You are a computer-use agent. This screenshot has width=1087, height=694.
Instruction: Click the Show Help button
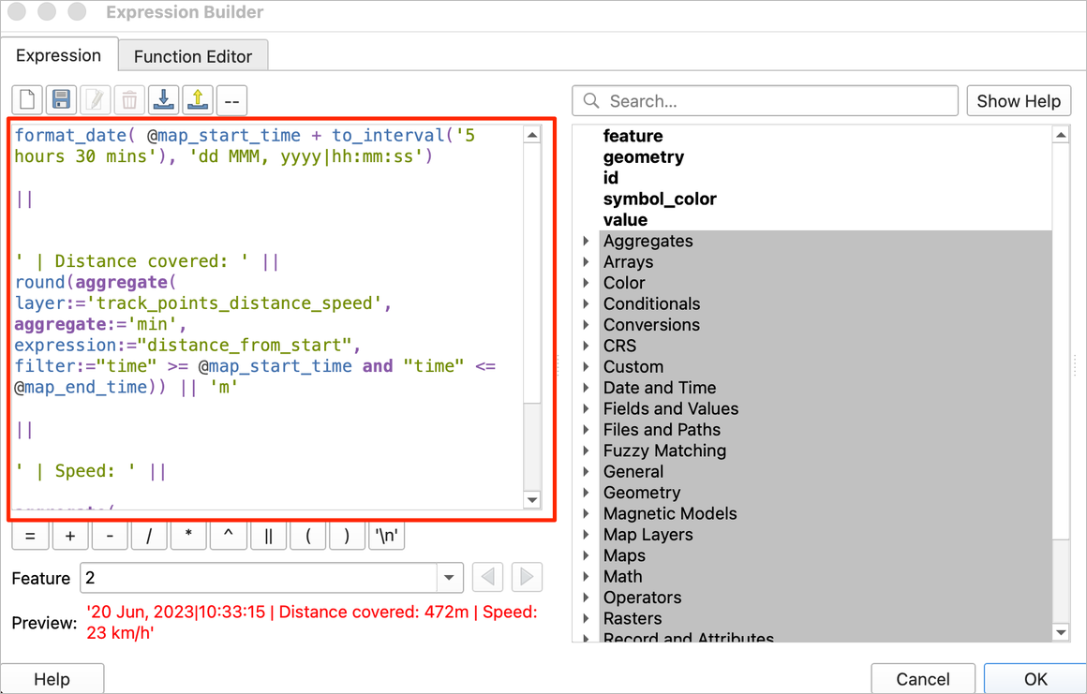[x=1019, y=101]
